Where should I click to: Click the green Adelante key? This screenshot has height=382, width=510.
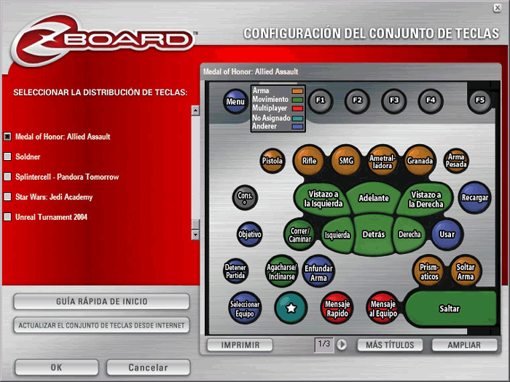coord(373,198)
